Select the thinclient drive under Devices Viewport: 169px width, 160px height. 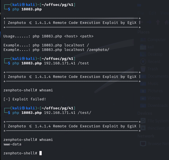pyautogui.click(x=154, y=128)
